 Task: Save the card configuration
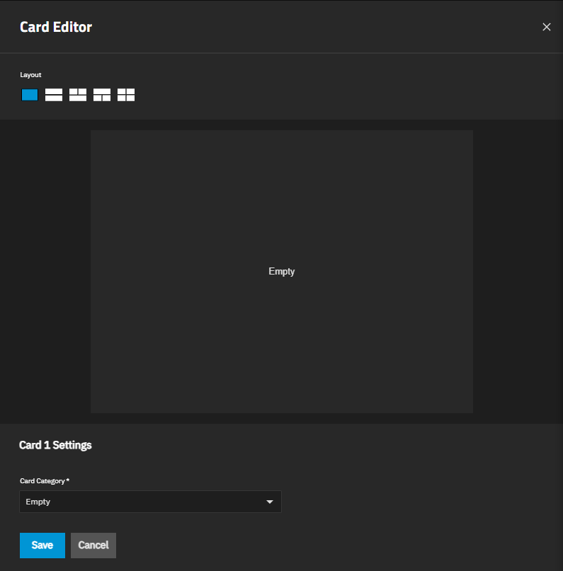pyautogui.click(x=42, y=545)
